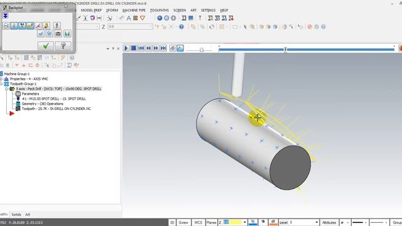Toggle run mode in playback bar

pos(180,48)
